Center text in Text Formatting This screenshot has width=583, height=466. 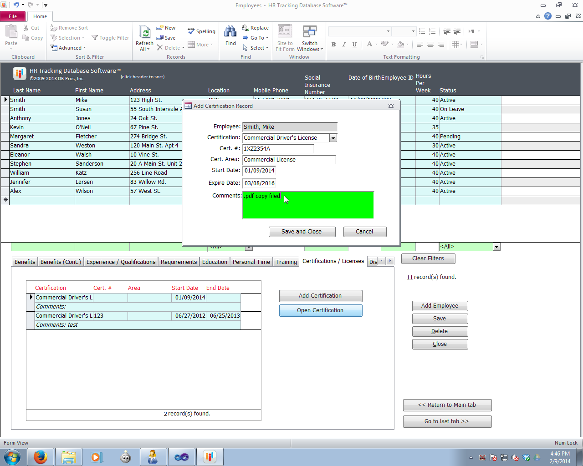(430, 44)
